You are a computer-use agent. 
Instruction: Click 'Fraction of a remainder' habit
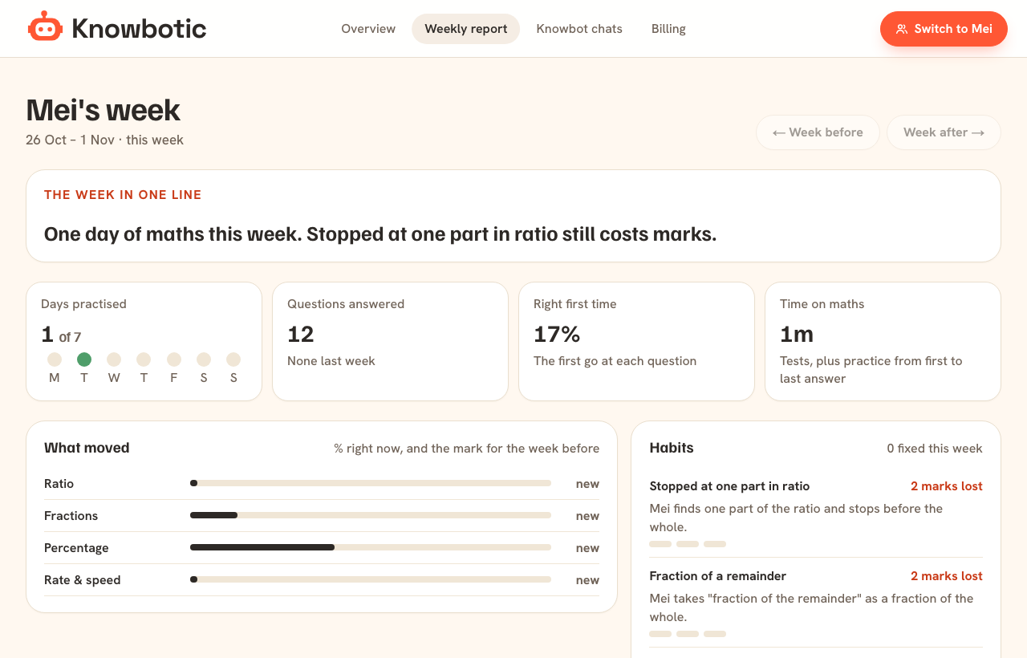[717, 576]
